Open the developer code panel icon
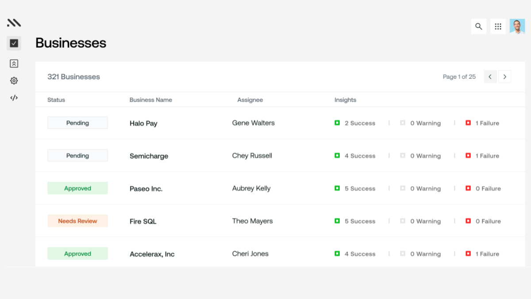Screen dimensions: 531x299 click(14, 98)
